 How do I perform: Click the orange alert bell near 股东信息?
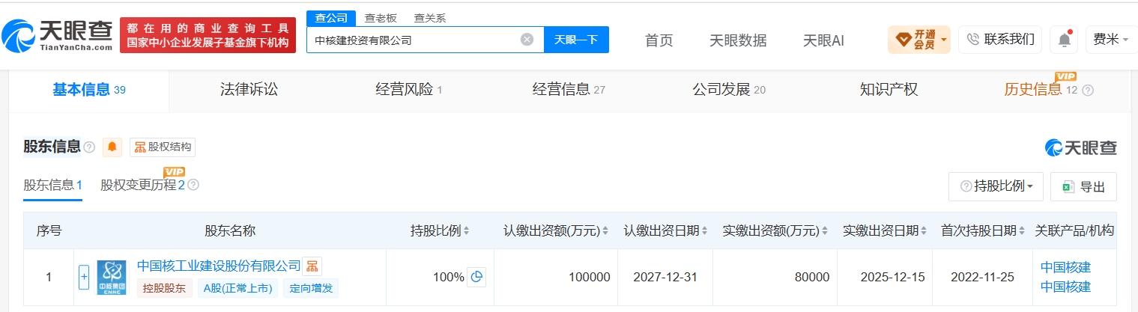pos(112,147)
